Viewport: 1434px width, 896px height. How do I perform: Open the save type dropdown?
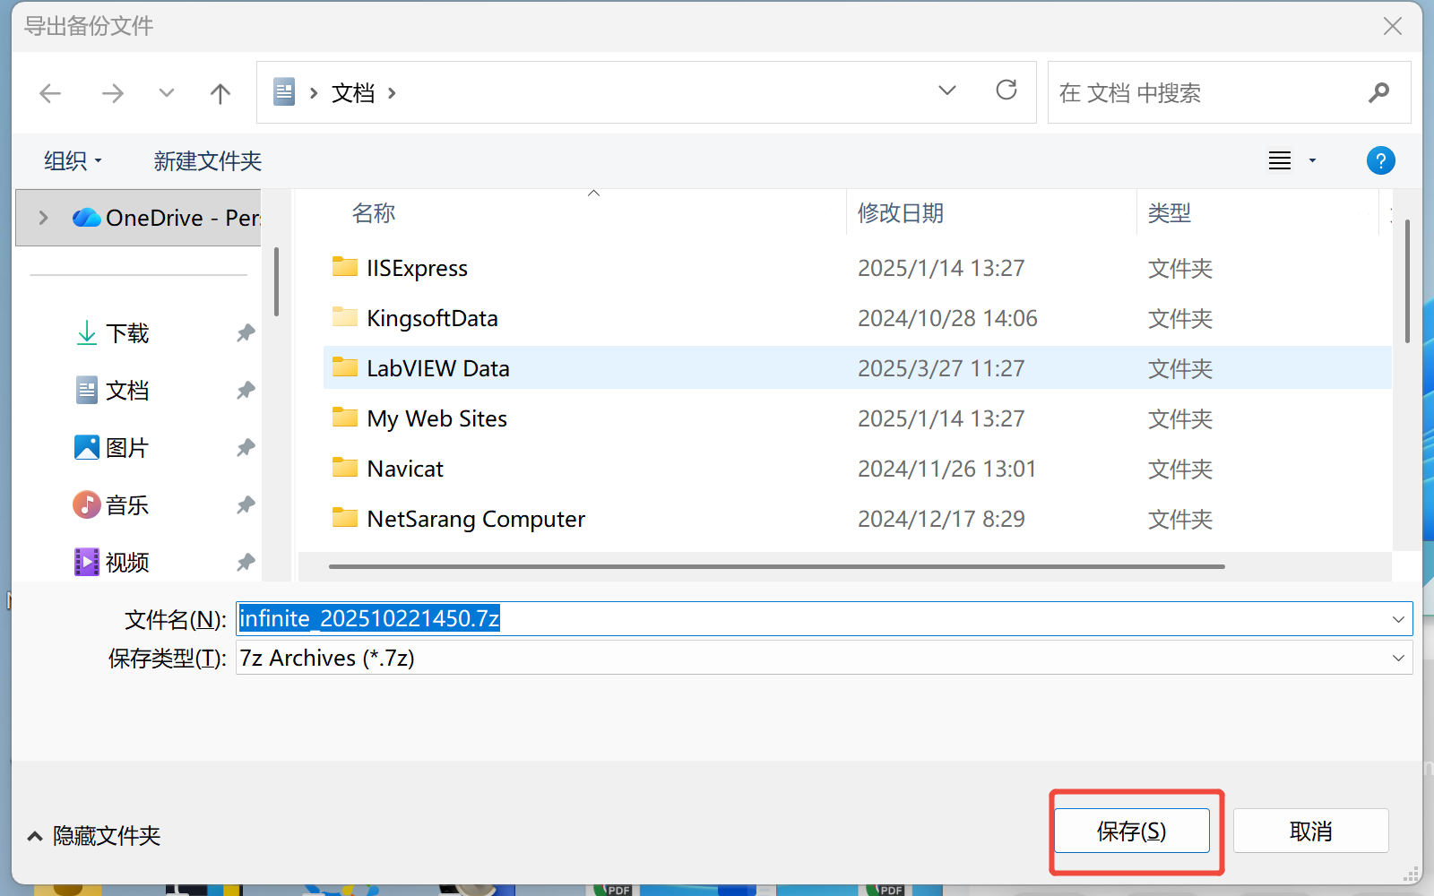(1397, 659)
